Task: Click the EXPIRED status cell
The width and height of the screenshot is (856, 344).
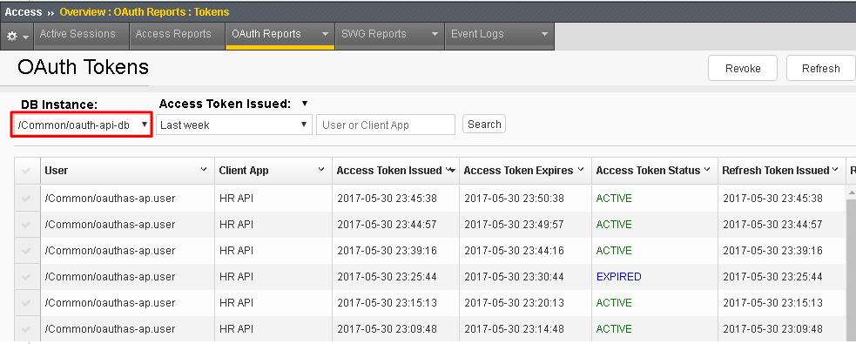Action: (618, 277)
